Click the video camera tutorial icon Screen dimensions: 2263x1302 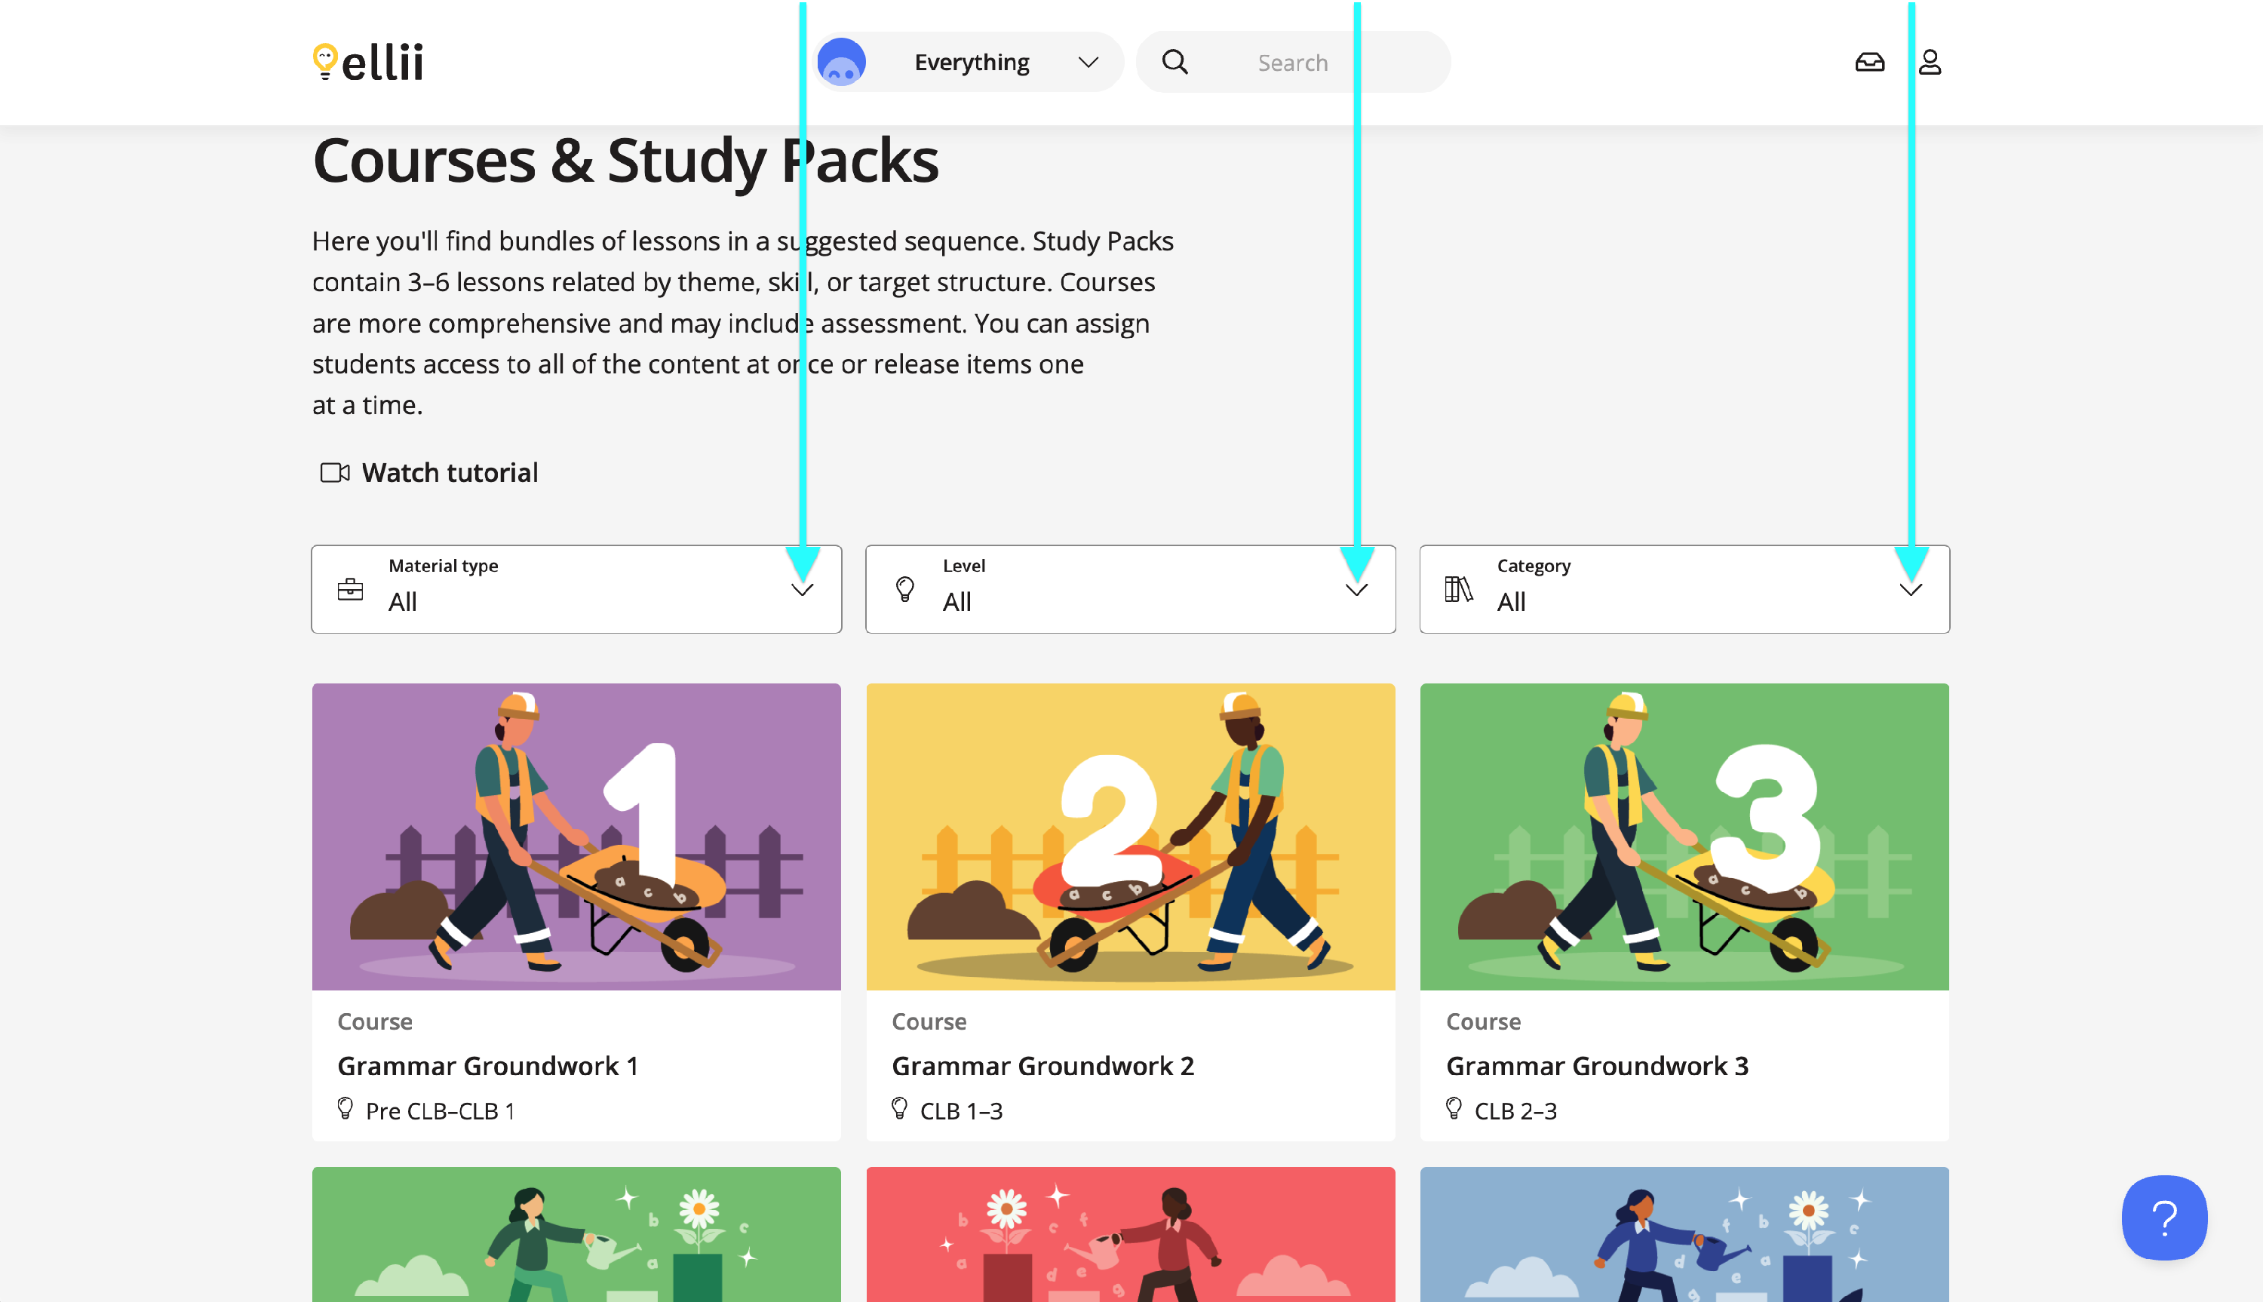point(334,472)
